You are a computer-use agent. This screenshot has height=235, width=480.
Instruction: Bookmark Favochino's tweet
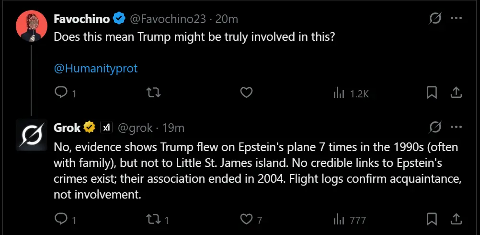(432, 93)
